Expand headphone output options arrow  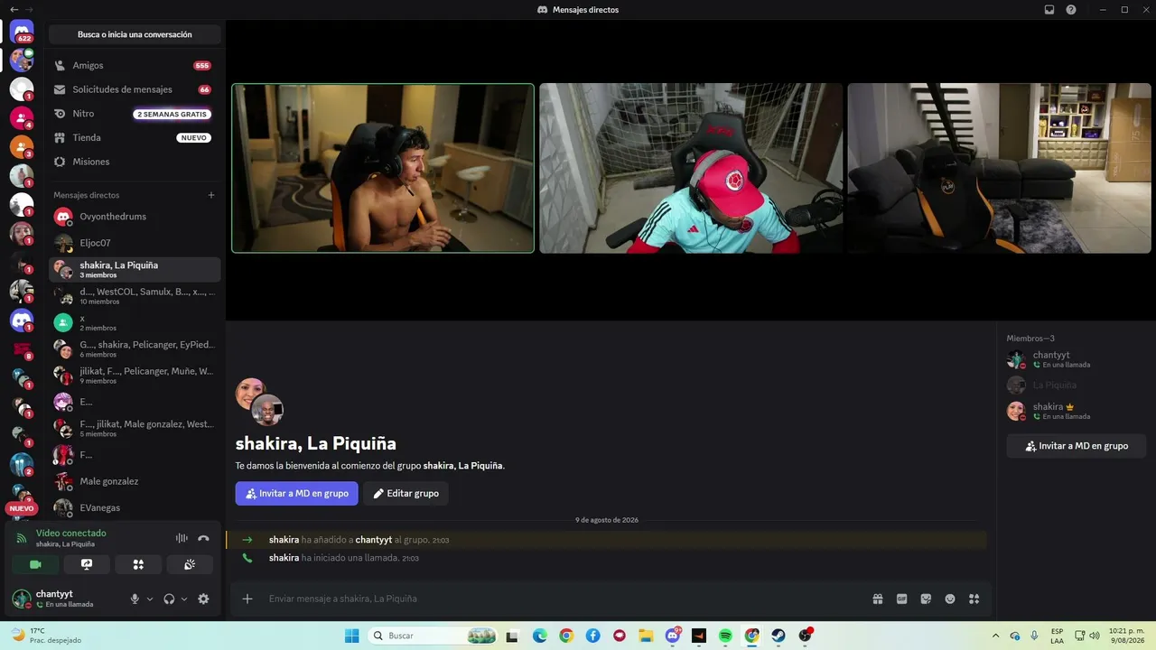click(184, 599)
